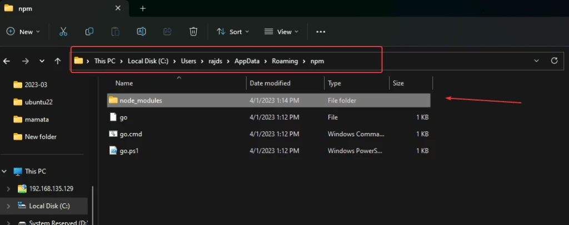Sort by the Name column header
Viewport: 569px width, 225px height.
pos(124,83)
